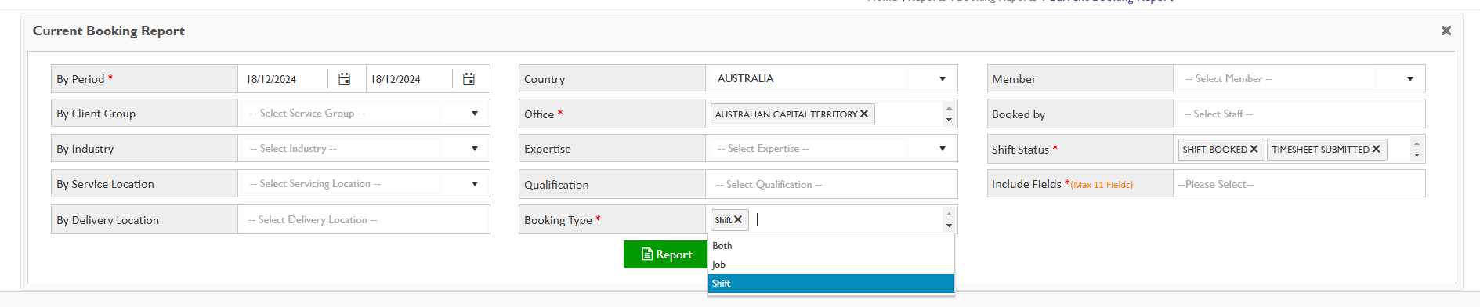
Task: Open the Select Servicing Location dropdown
Action: pyautogui.click(x=364, y=184)
